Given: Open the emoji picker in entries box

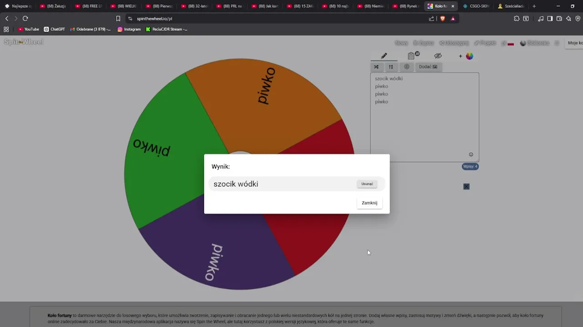Looking at the screenshot, I should (x=471, y=154).
